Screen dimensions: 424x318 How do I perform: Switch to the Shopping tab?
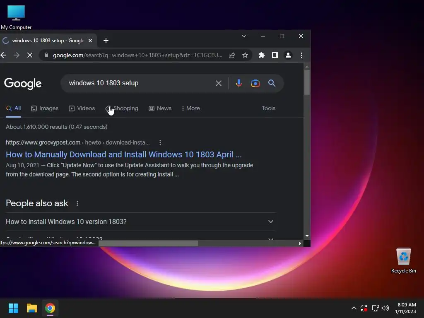pos(122,108)
